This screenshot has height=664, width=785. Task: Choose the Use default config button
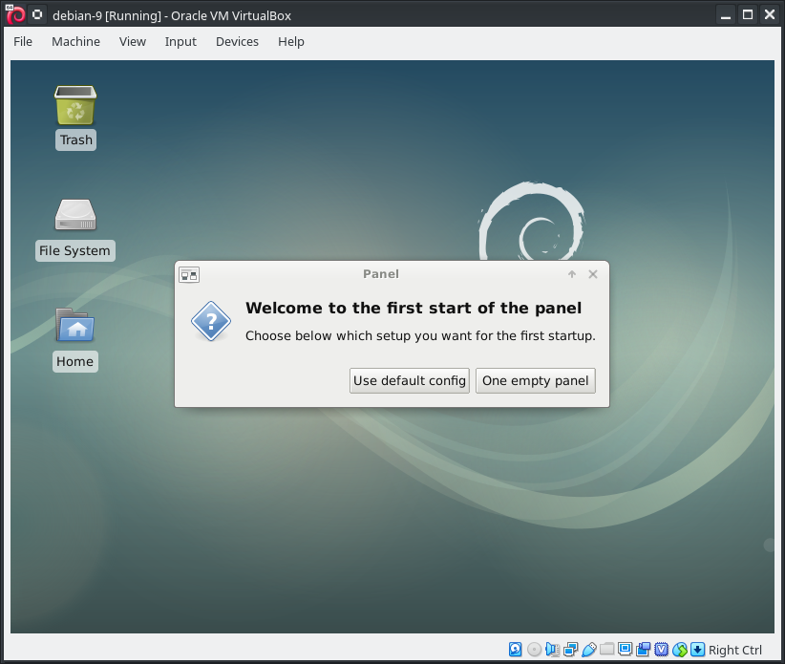click(410, 380)
